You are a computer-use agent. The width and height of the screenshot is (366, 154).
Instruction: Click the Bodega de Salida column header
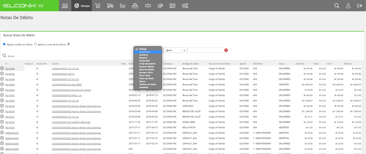[x=191, y=64]
